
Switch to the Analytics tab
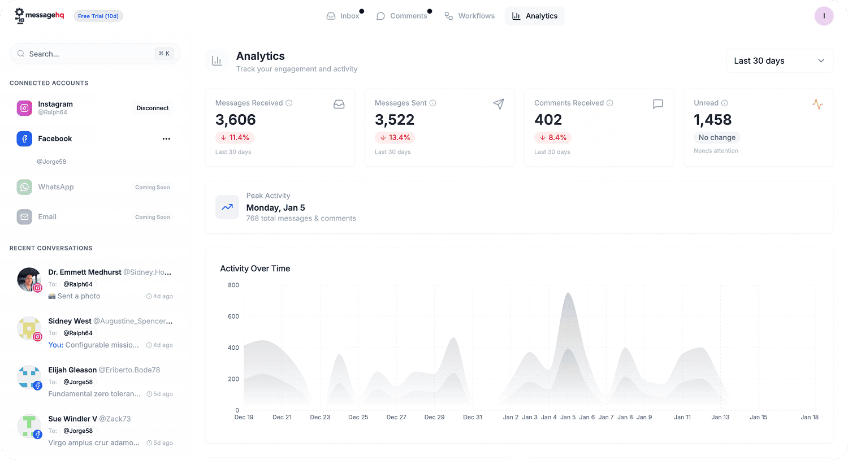534,16
